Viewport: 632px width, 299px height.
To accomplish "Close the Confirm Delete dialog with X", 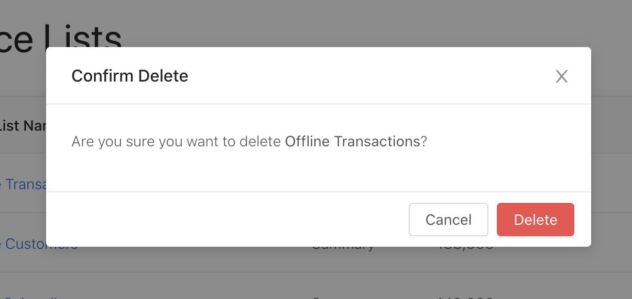I will 561,77.
